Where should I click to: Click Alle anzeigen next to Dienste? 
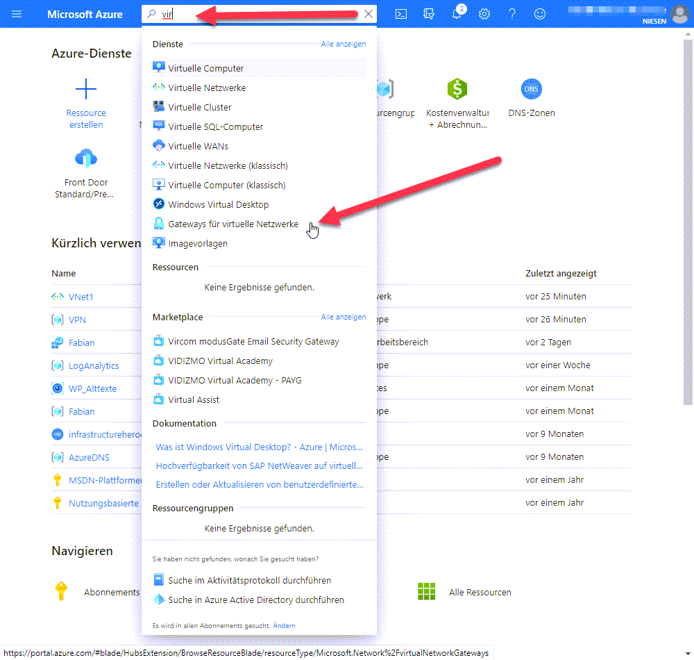coord(344,44)
